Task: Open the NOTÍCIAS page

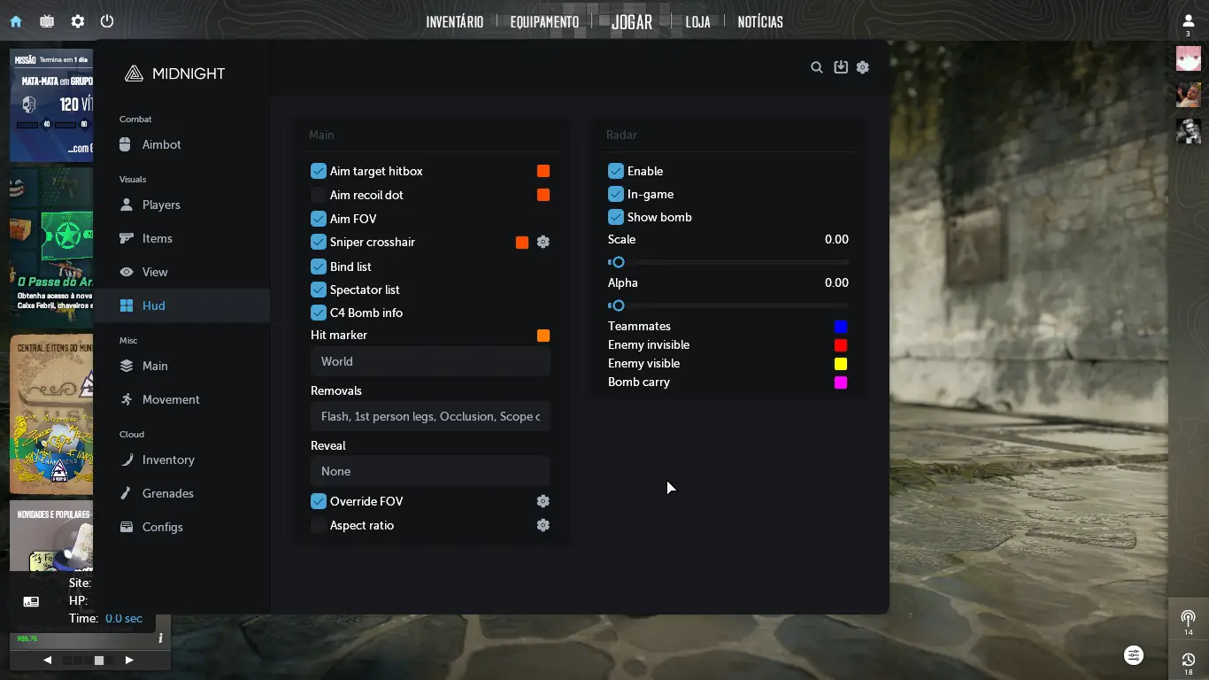Action: pos(760,22)
